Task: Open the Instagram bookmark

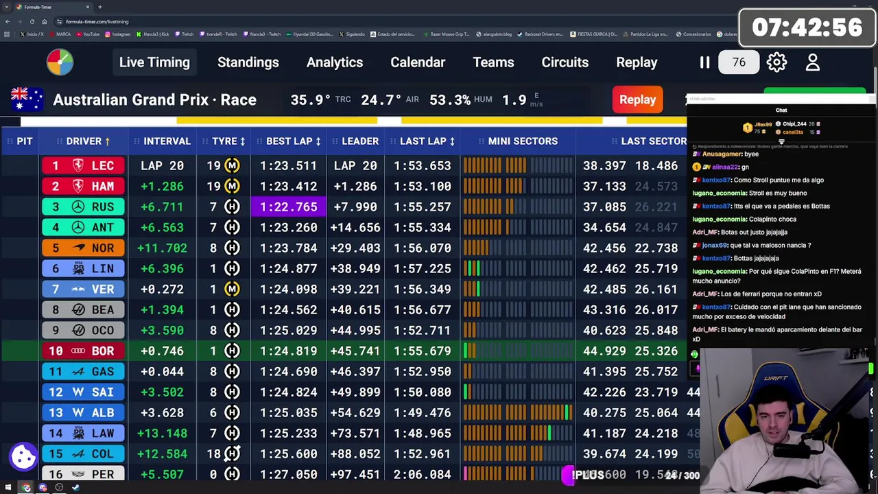Action: (x=118, y=34)
